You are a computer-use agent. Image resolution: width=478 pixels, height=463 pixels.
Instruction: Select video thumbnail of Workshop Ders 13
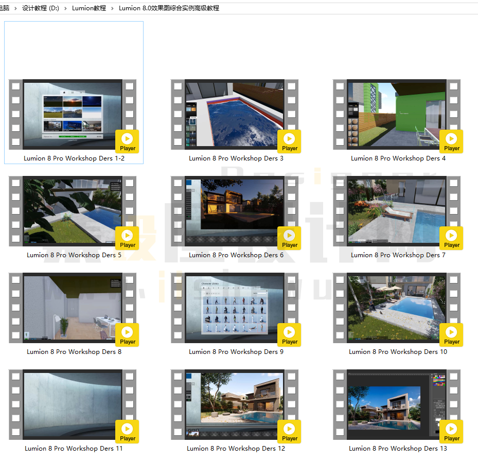point(397,404)
